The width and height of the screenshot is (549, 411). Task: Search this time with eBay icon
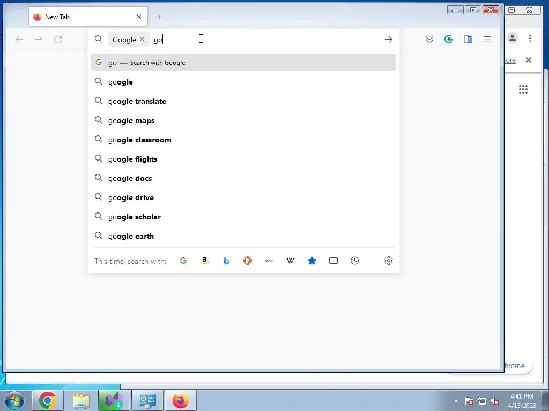point(269,261)
